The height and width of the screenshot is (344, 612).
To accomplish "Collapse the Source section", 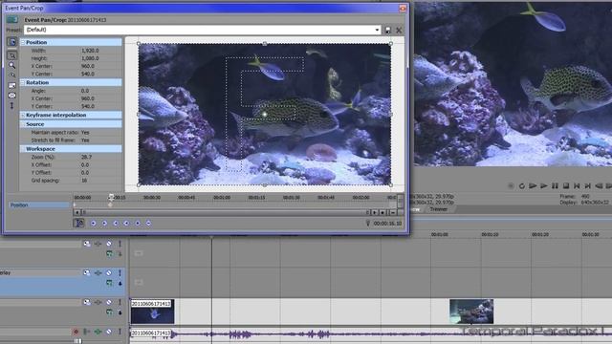I will coord(23,124).
